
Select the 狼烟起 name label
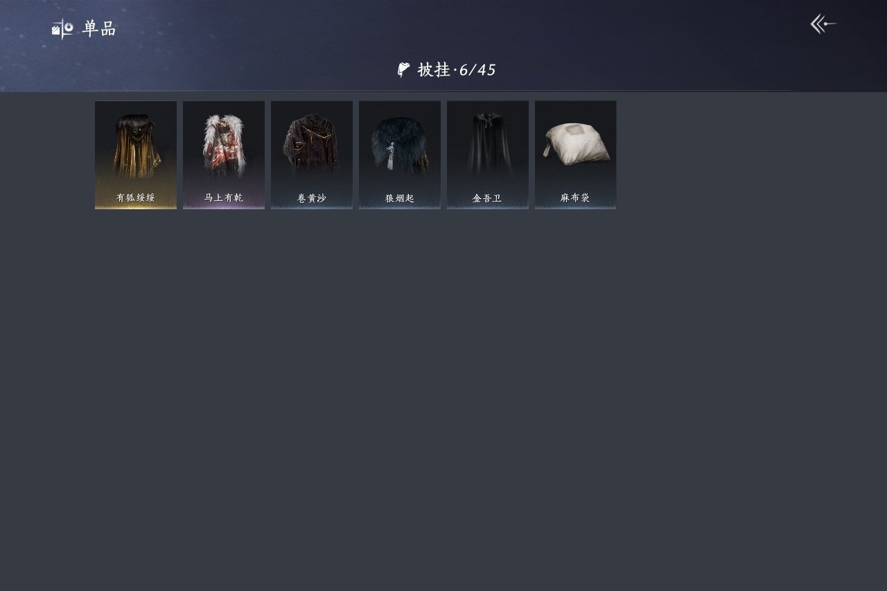(x=399, y=197)
